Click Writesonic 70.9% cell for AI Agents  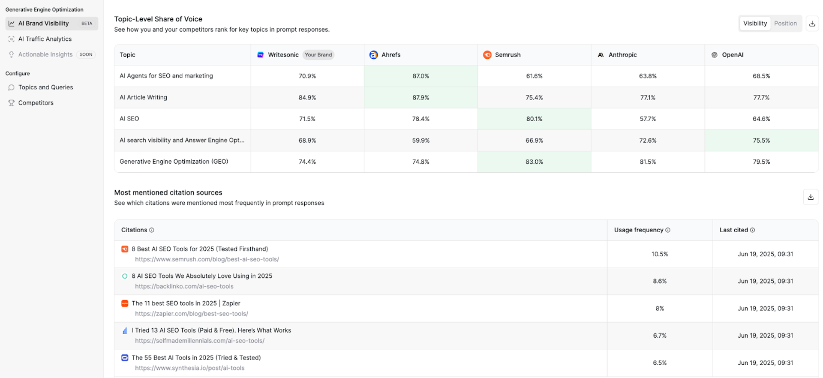[307, 76]
